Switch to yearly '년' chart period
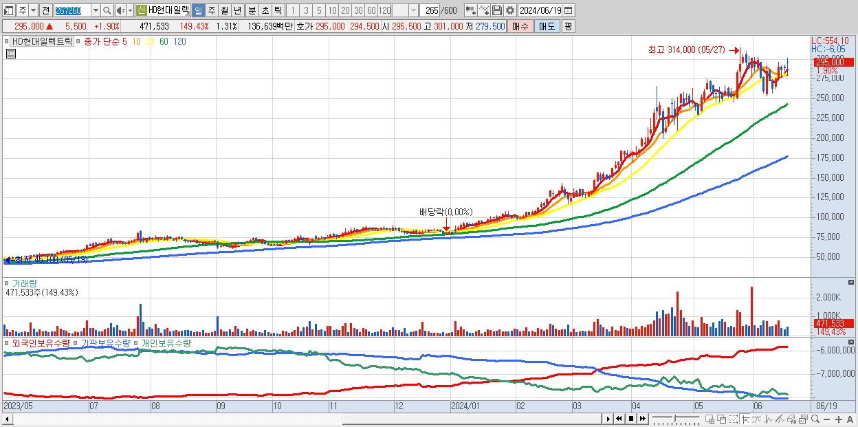The image size is (858, 427). (x=237, y=10)
